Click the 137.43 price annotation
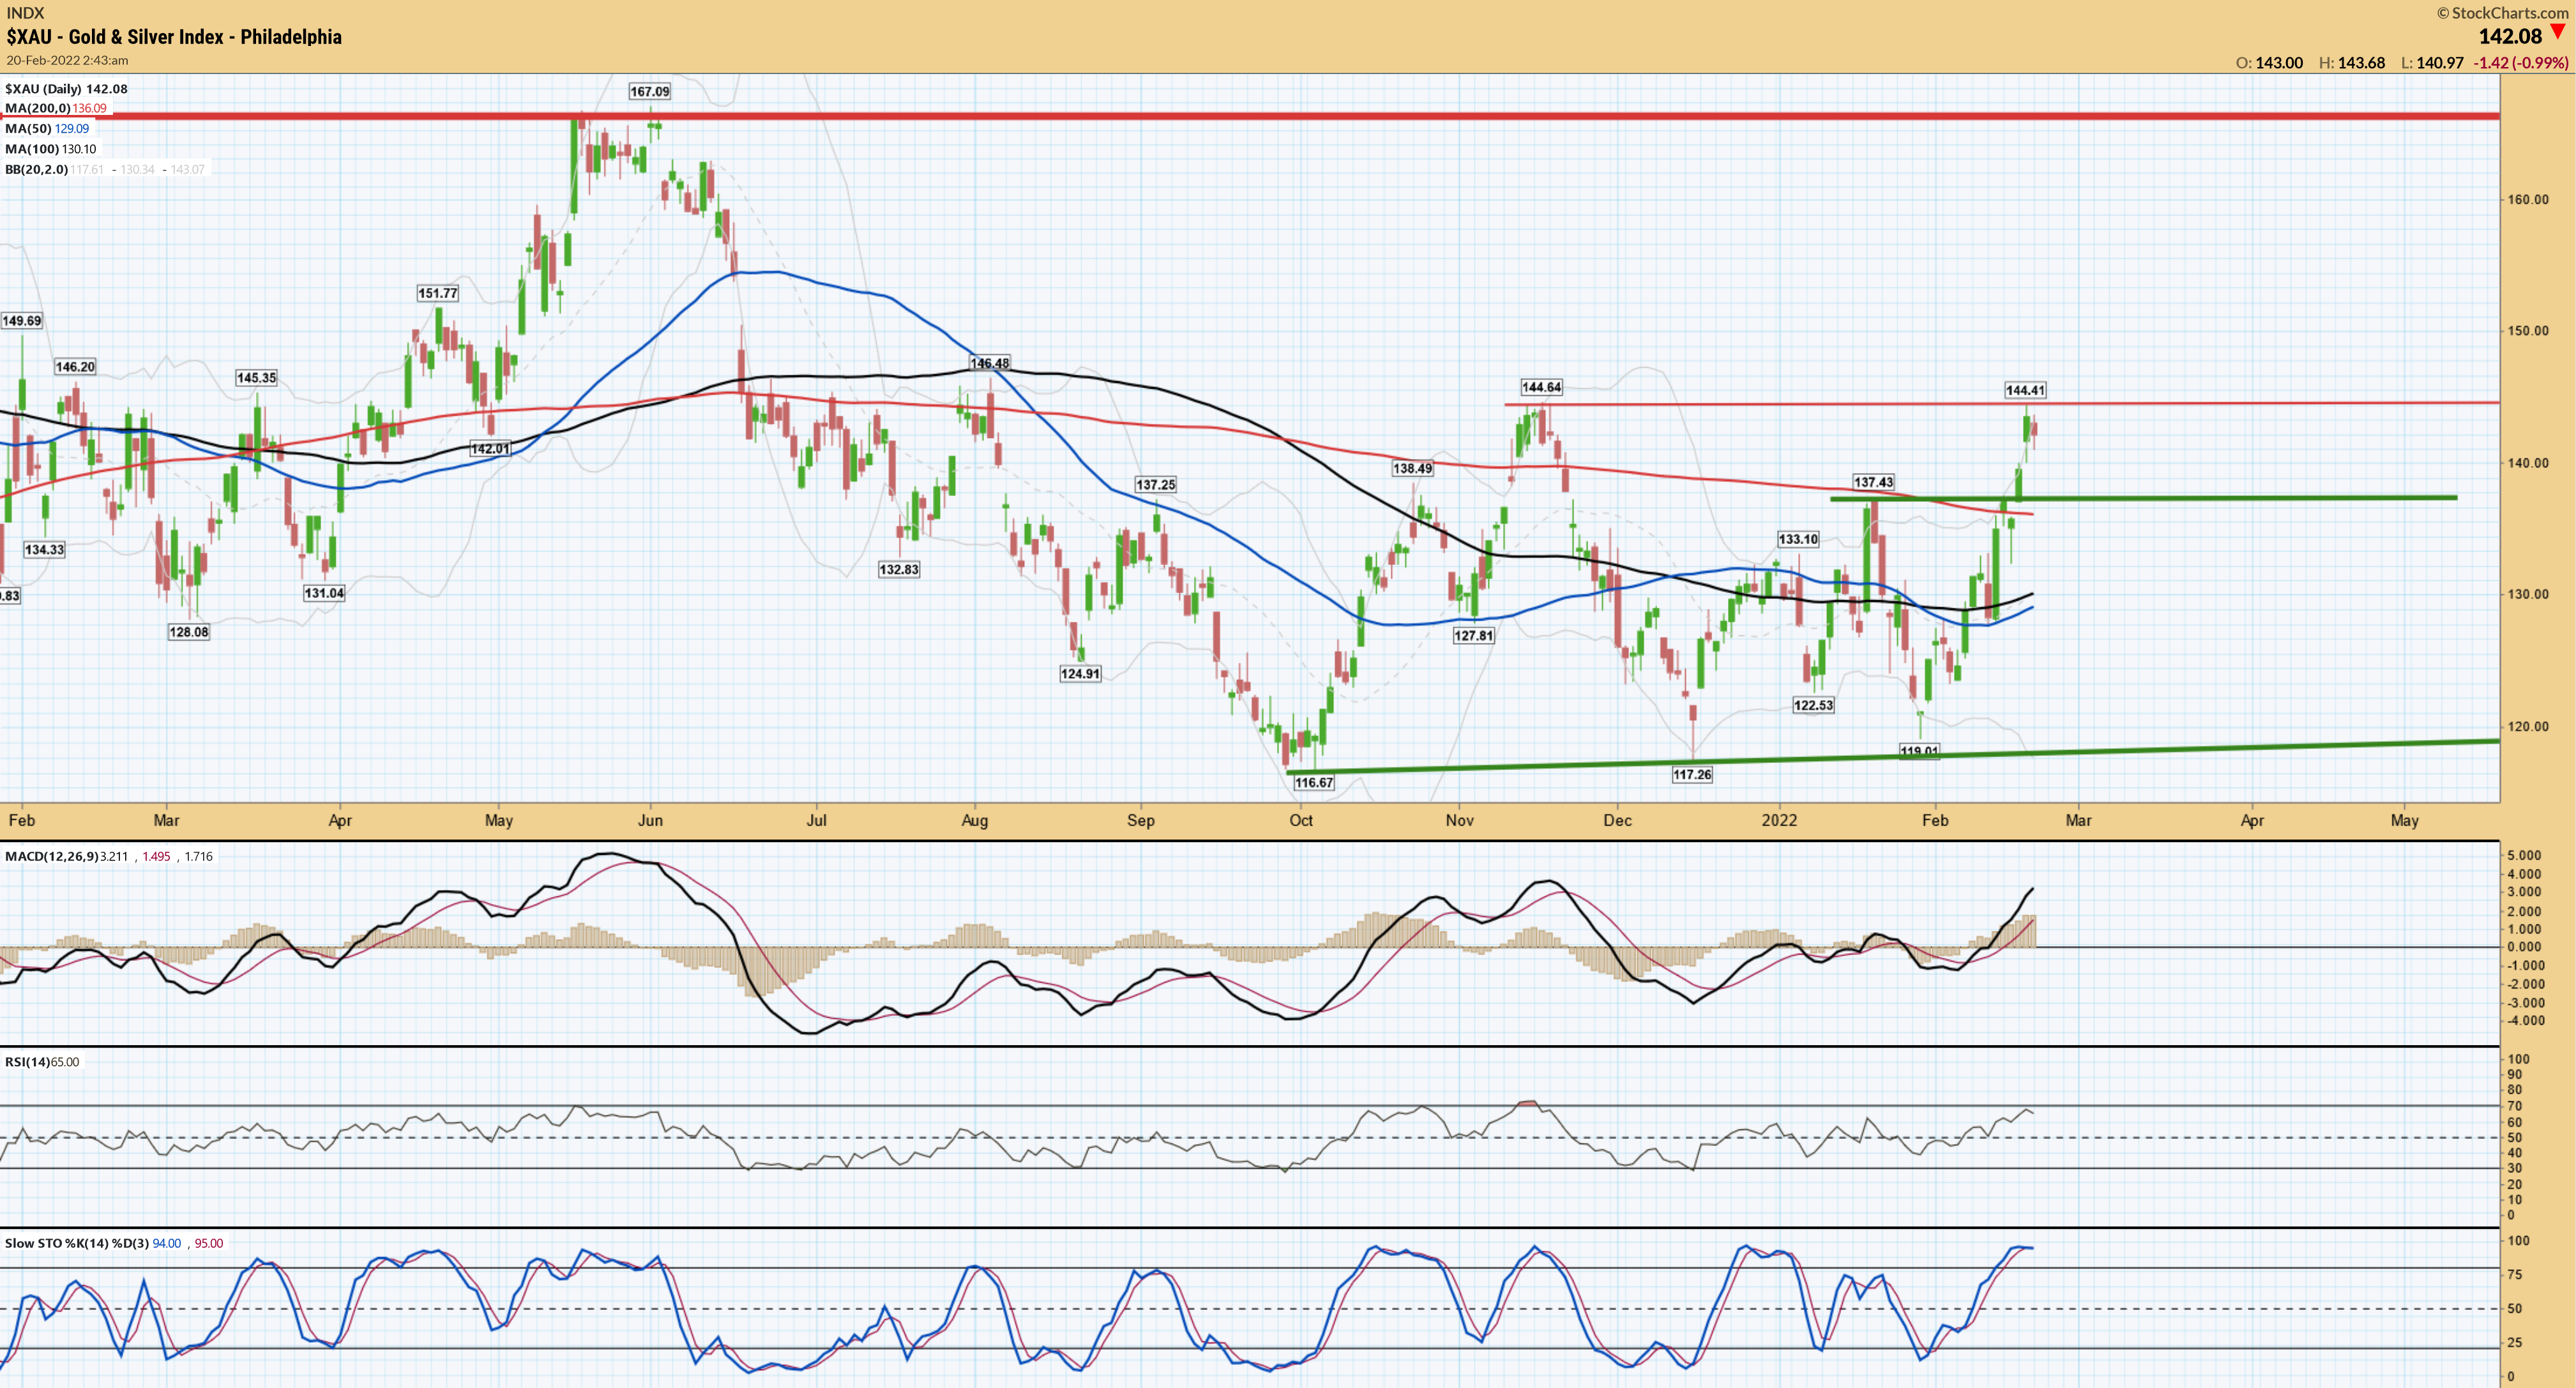The width and height of the screenshot is (2576, 1388). pos(1873,482)
